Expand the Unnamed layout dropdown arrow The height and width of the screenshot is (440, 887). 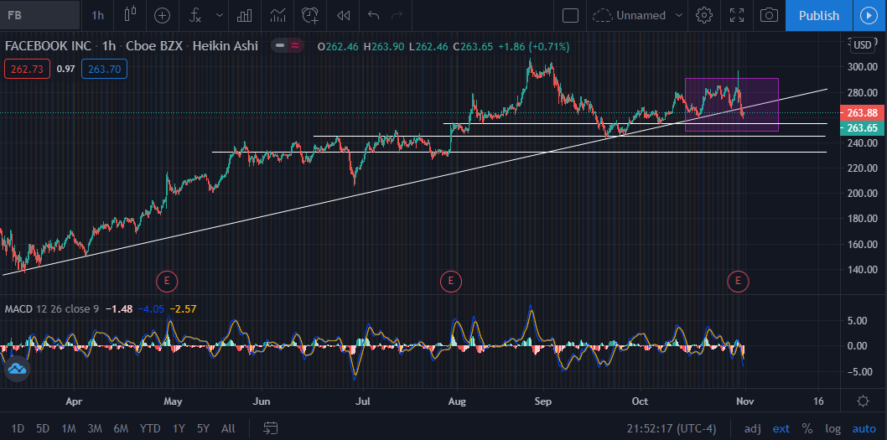pyautogui.click(x=679, y=15)
